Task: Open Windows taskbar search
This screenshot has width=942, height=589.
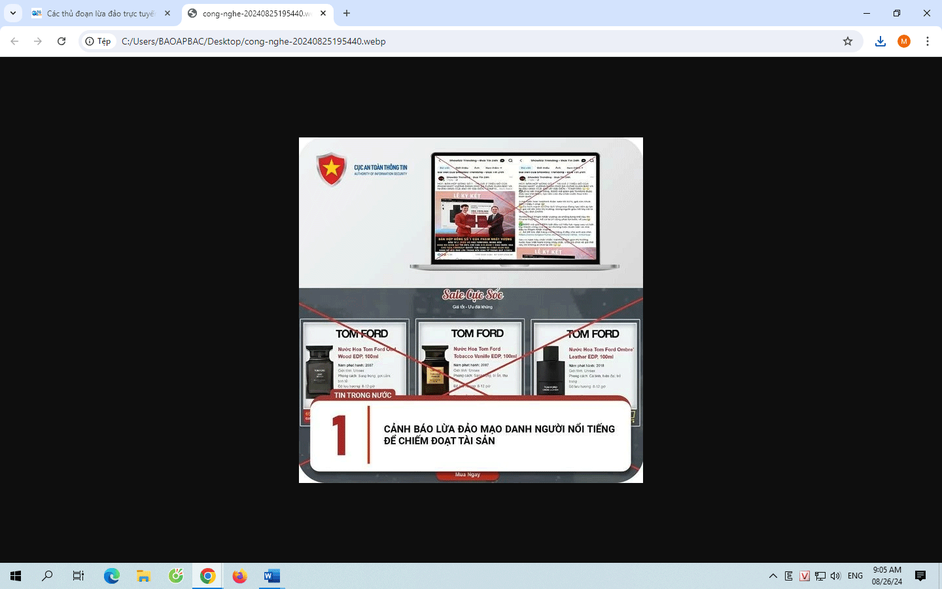Action: pos(47,576)
